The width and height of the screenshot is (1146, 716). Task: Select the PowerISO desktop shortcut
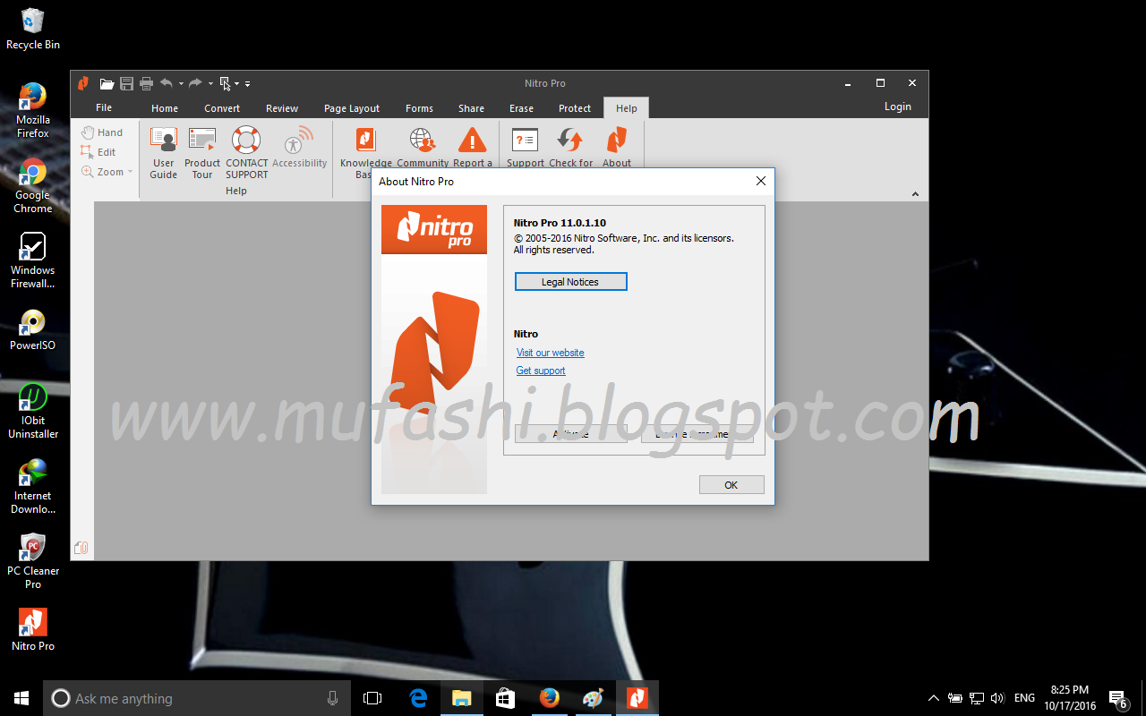[33, 330]
